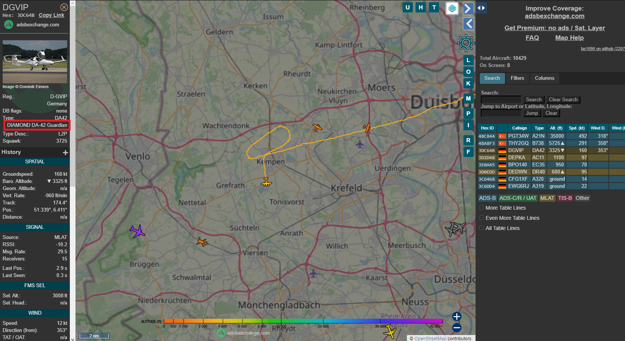Click into the Search text field
Screen dimensions: 625x341
pos(501,100)
